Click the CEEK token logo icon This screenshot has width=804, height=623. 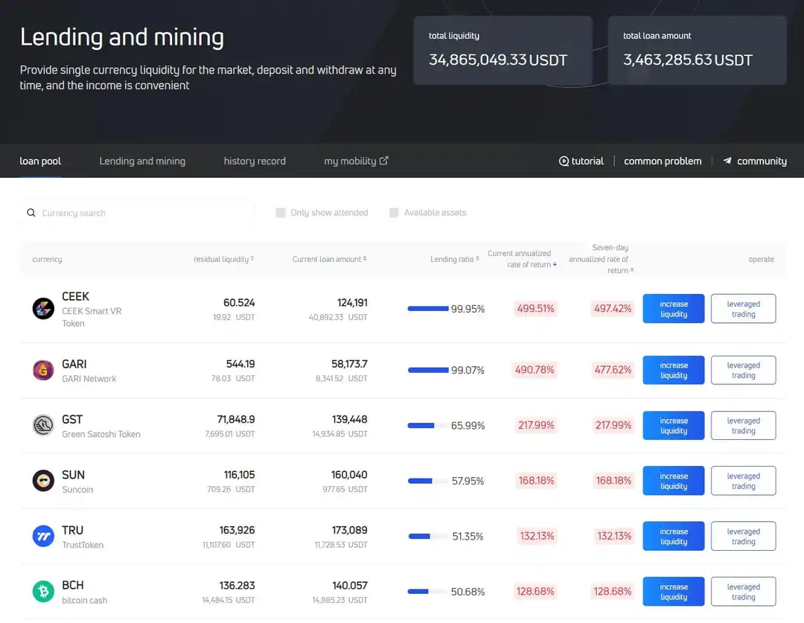pyautogui.click(x=43, y=308)
